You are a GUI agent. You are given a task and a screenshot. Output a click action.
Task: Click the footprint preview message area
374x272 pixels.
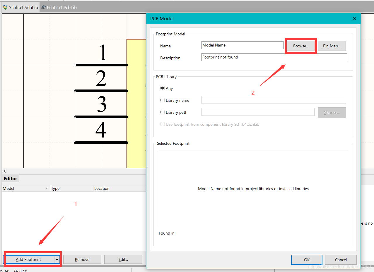click(x=253, y=189)
